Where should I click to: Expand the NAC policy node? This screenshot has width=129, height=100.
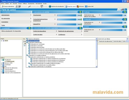pos(2,66)
